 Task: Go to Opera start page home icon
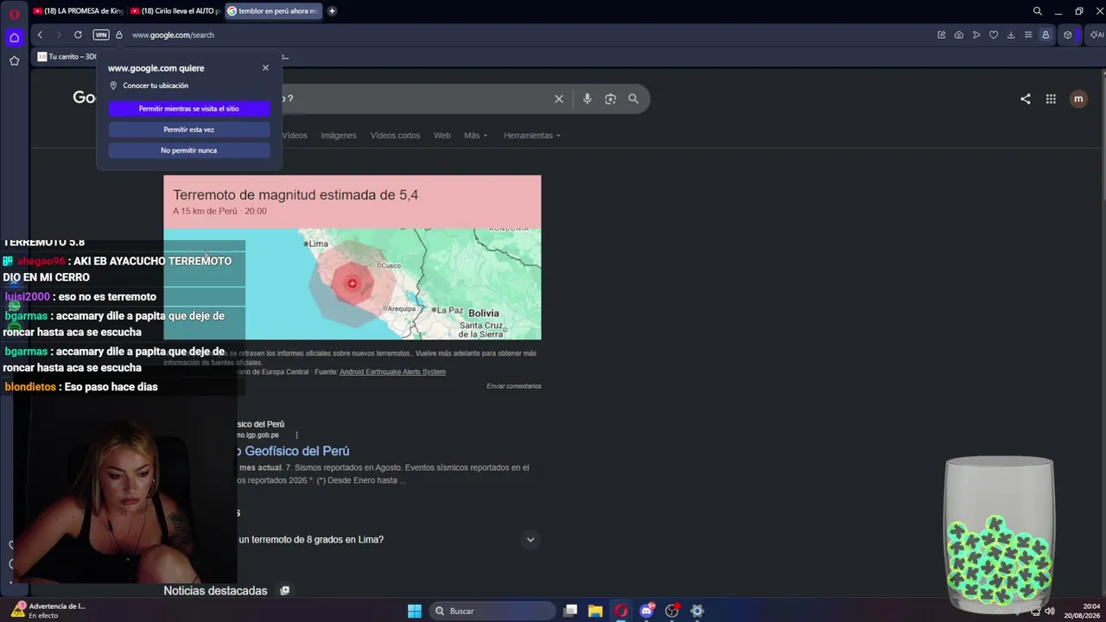coord(14,37)
